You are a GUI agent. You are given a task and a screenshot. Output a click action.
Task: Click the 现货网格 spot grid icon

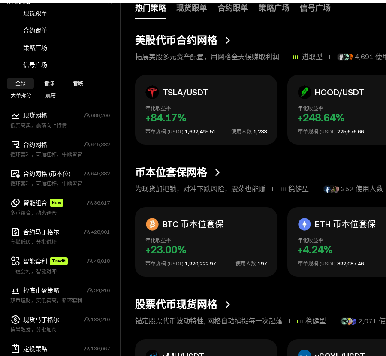pyautogui.click(x=15, y=115)
